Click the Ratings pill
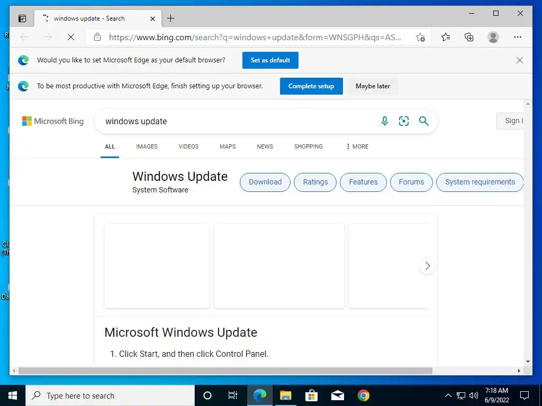This screenshot has height=406, width=542. point(315,182)
